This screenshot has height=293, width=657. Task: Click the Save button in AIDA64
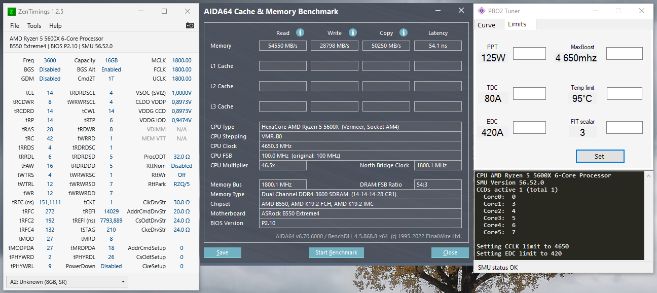222,252
